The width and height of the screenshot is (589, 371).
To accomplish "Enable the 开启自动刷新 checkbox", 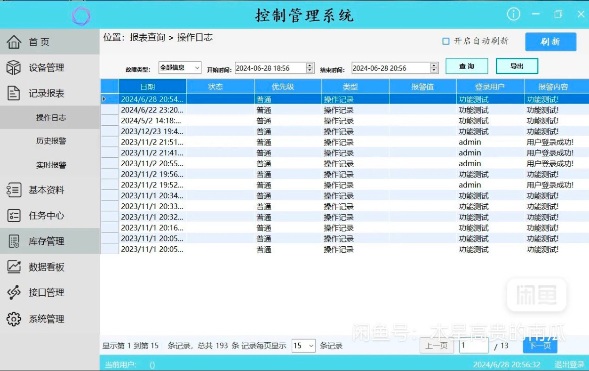I will click(446, 41).
